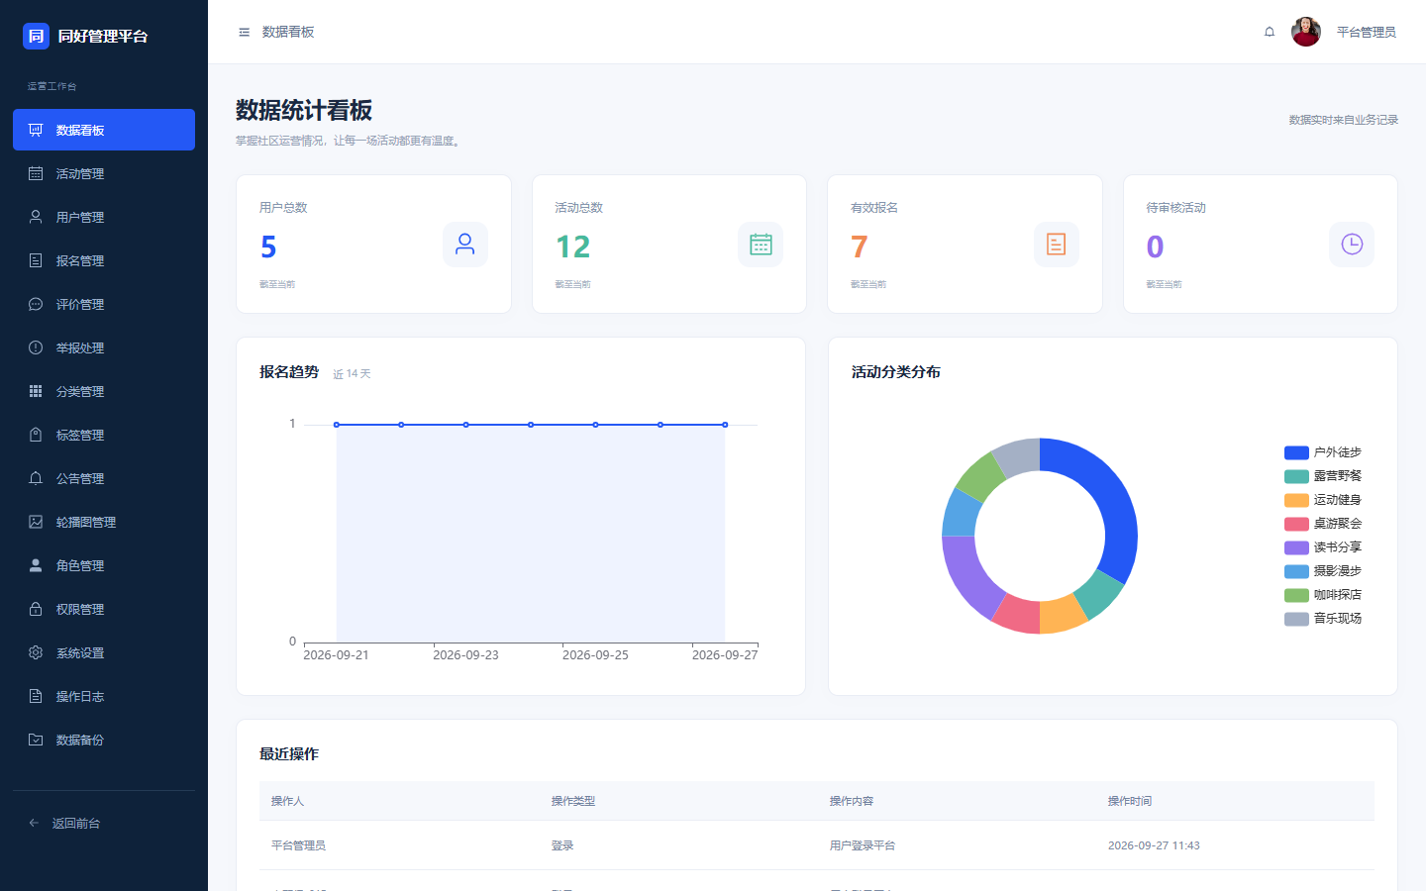Click the calendar icon in 活动总数 card
The image size is (1426, 891).
(761, 245)
